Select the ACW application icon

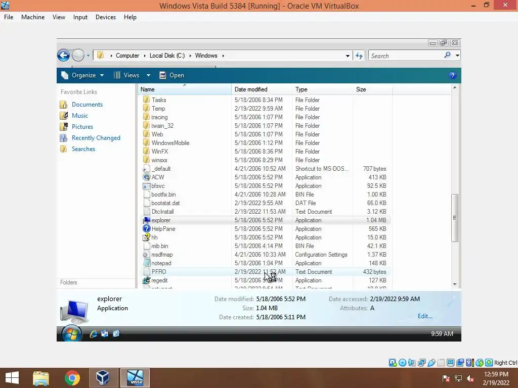coord(146,177)
